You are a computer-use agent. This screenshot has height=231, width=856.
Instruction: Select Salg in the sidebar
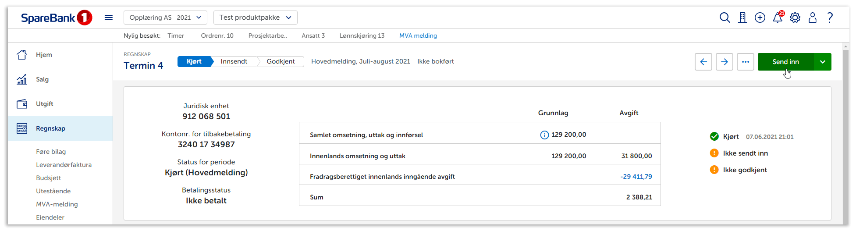coord(42,79)
